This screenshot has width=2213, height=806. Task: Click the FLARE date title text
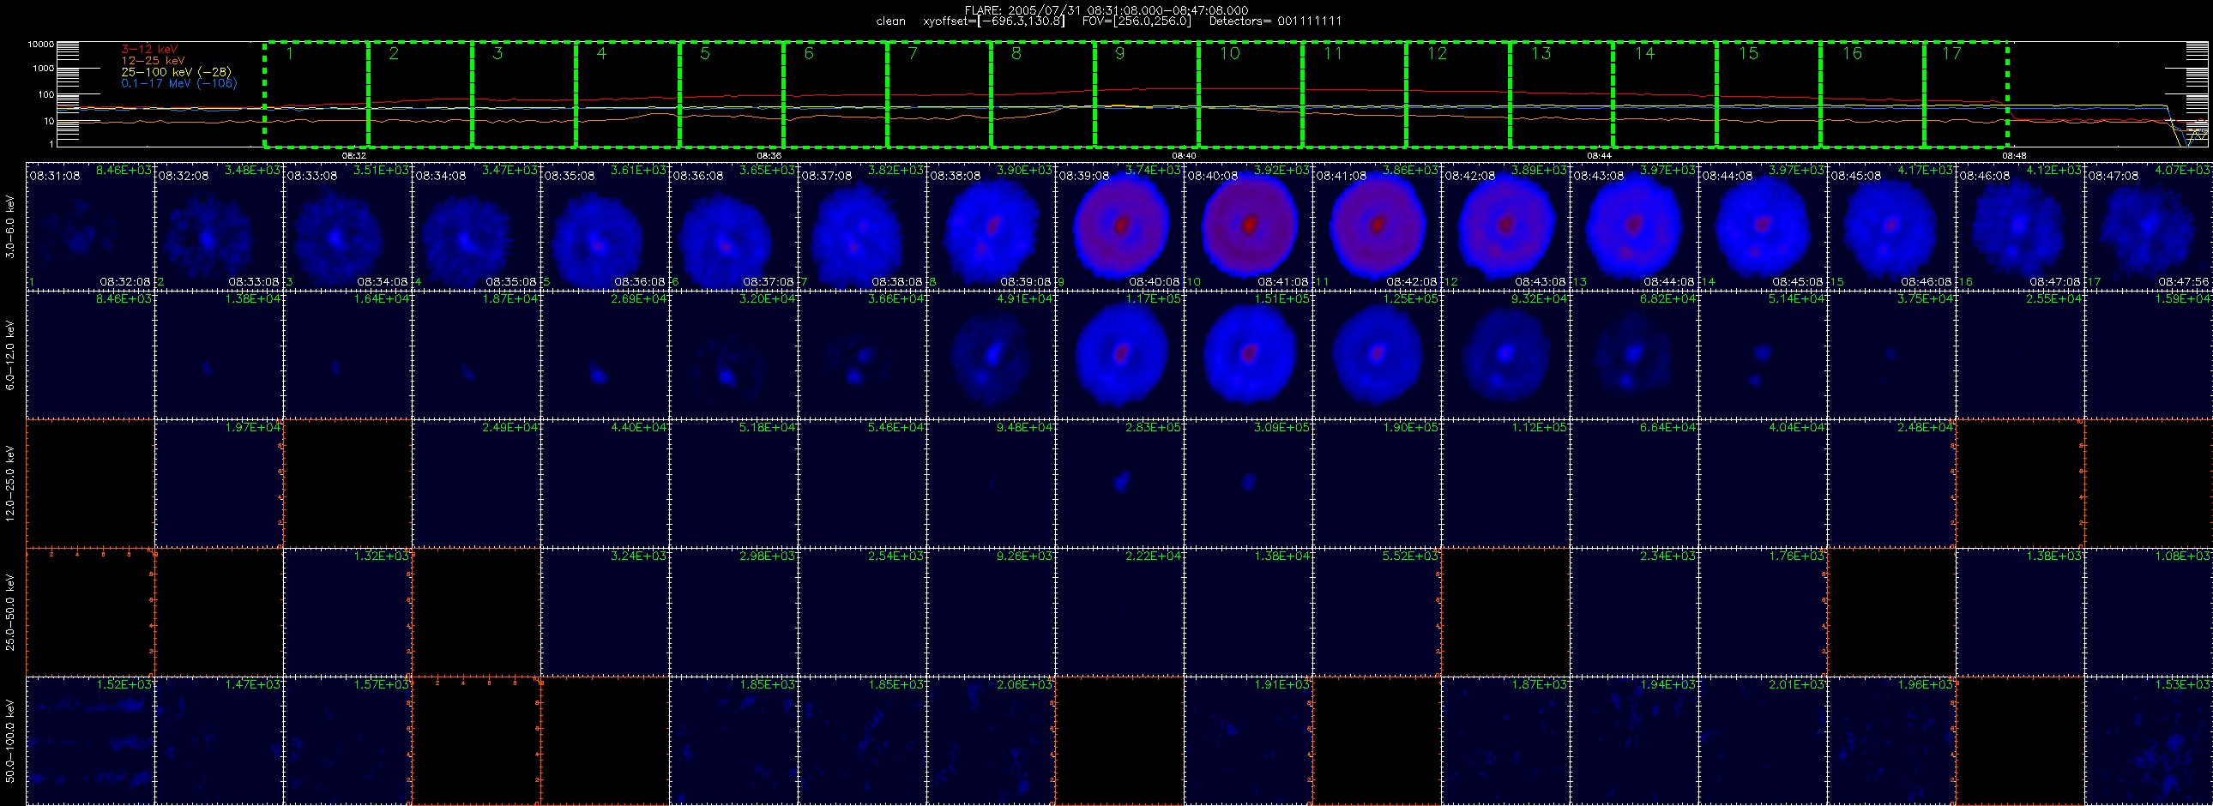tap(1106, 10)
